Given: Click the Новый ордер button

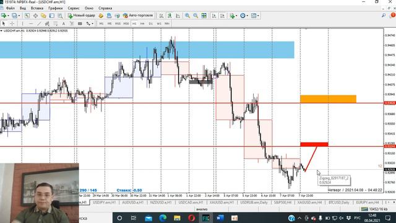Looking at the screenshot, I should [81, 15].
